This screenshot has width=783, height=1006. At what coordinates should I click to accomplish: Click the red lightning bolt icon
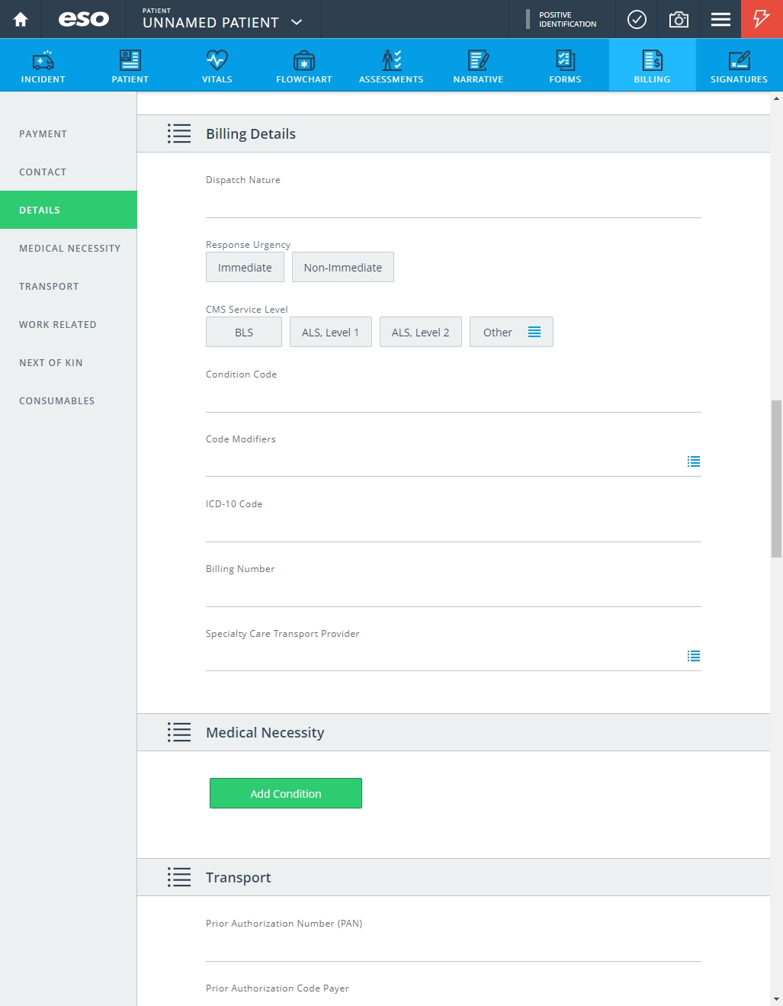tap(762, 19)
